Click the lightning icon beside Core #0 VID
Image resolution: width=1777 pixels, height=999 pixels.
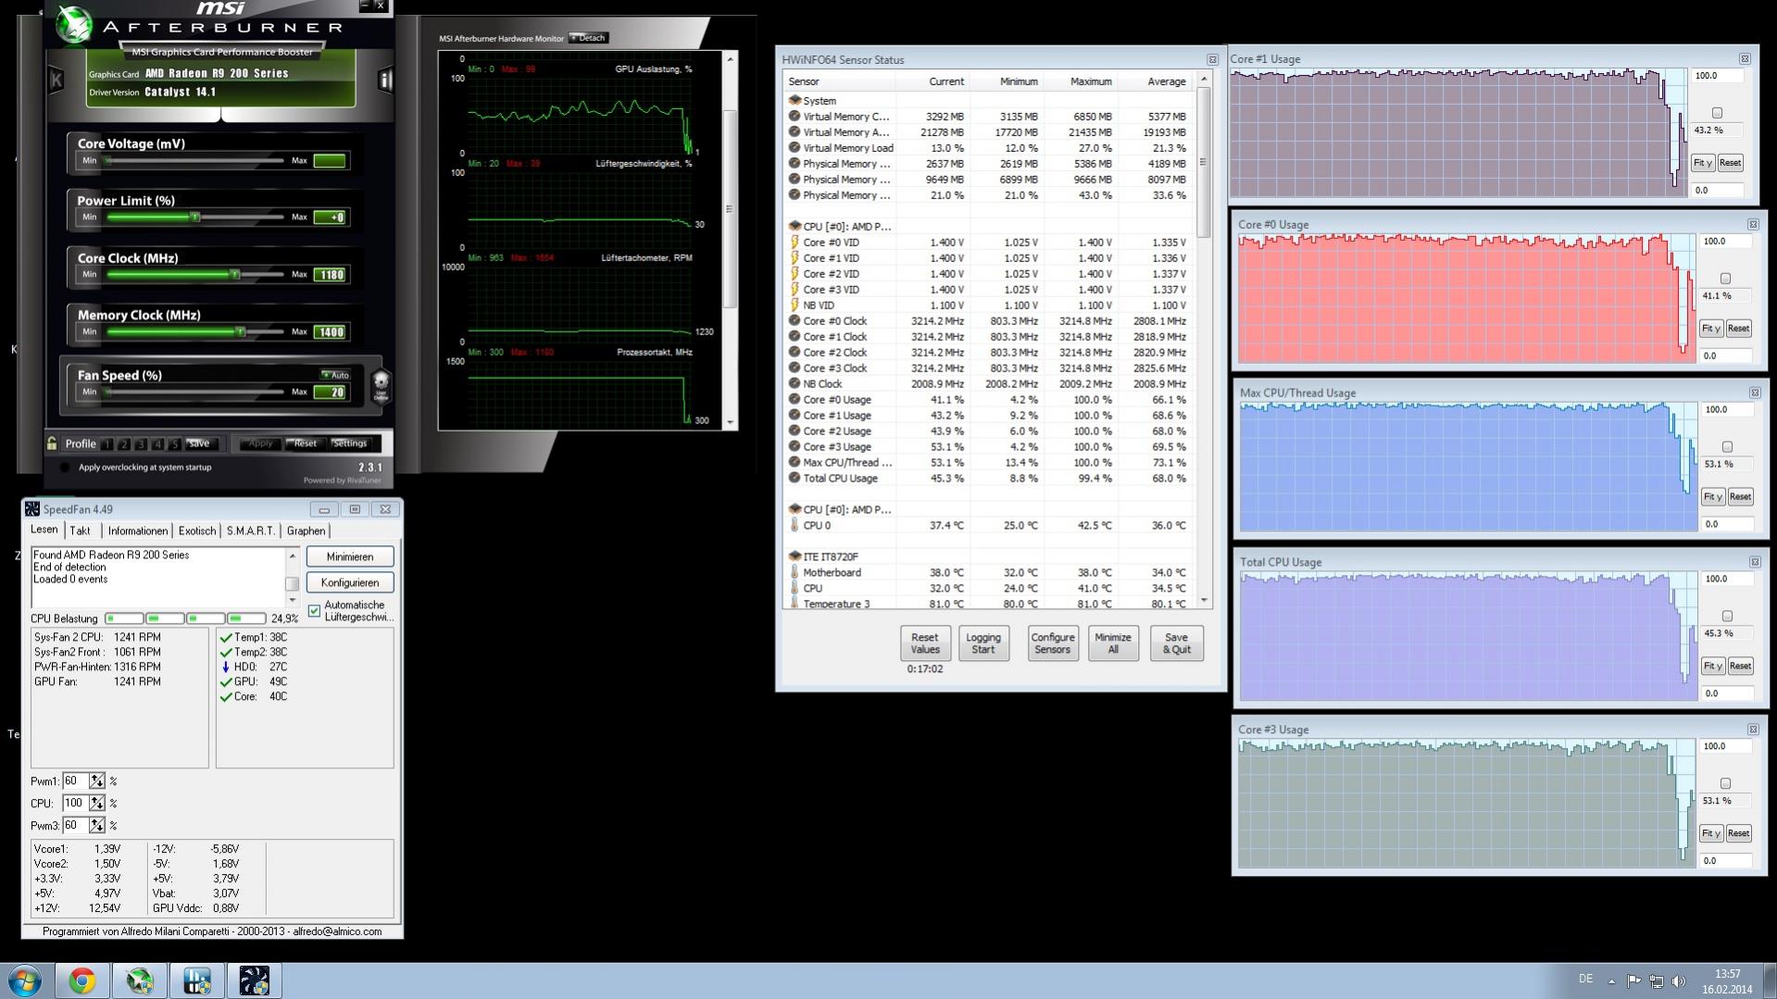(795, 243)
